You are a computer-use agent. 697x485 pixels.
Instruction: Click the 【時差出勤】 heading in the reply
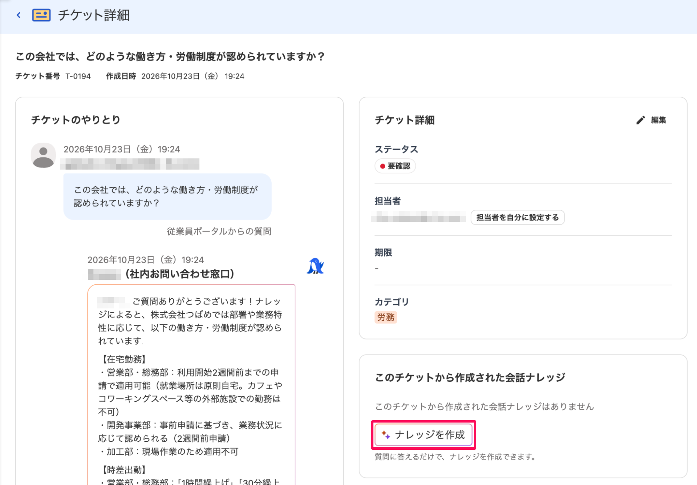(x=124, y=470)
